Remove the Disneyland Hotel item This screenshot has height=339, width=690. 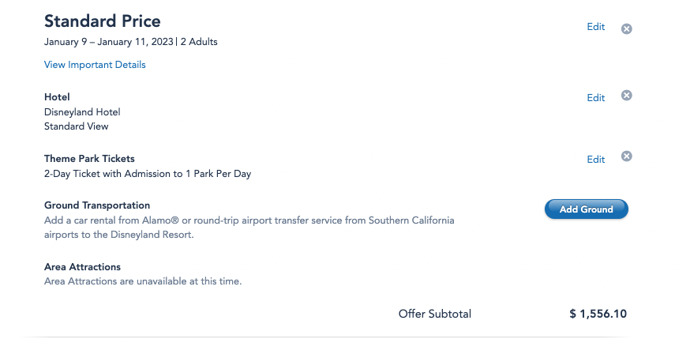[x=627, y=96]
